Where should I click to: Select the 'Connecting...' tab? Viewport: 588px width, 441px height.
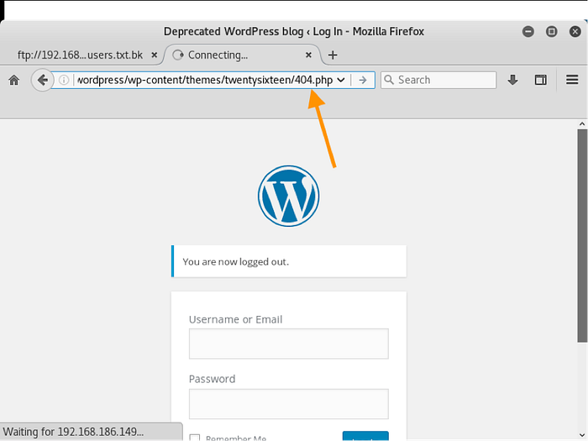click(227, 55)
